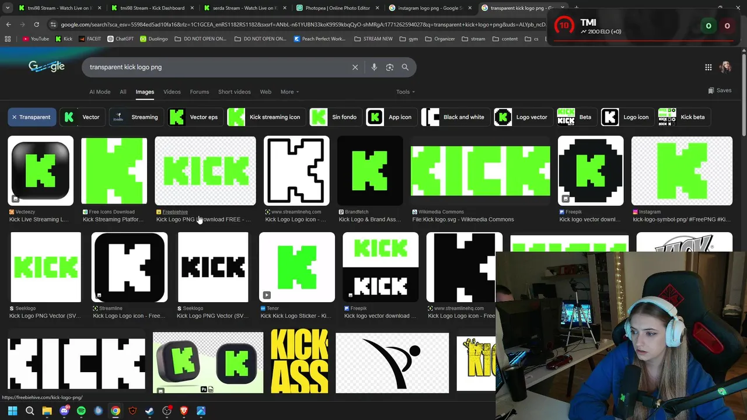Submit search with the magnifying glass icon

click(x=405, y=67)
